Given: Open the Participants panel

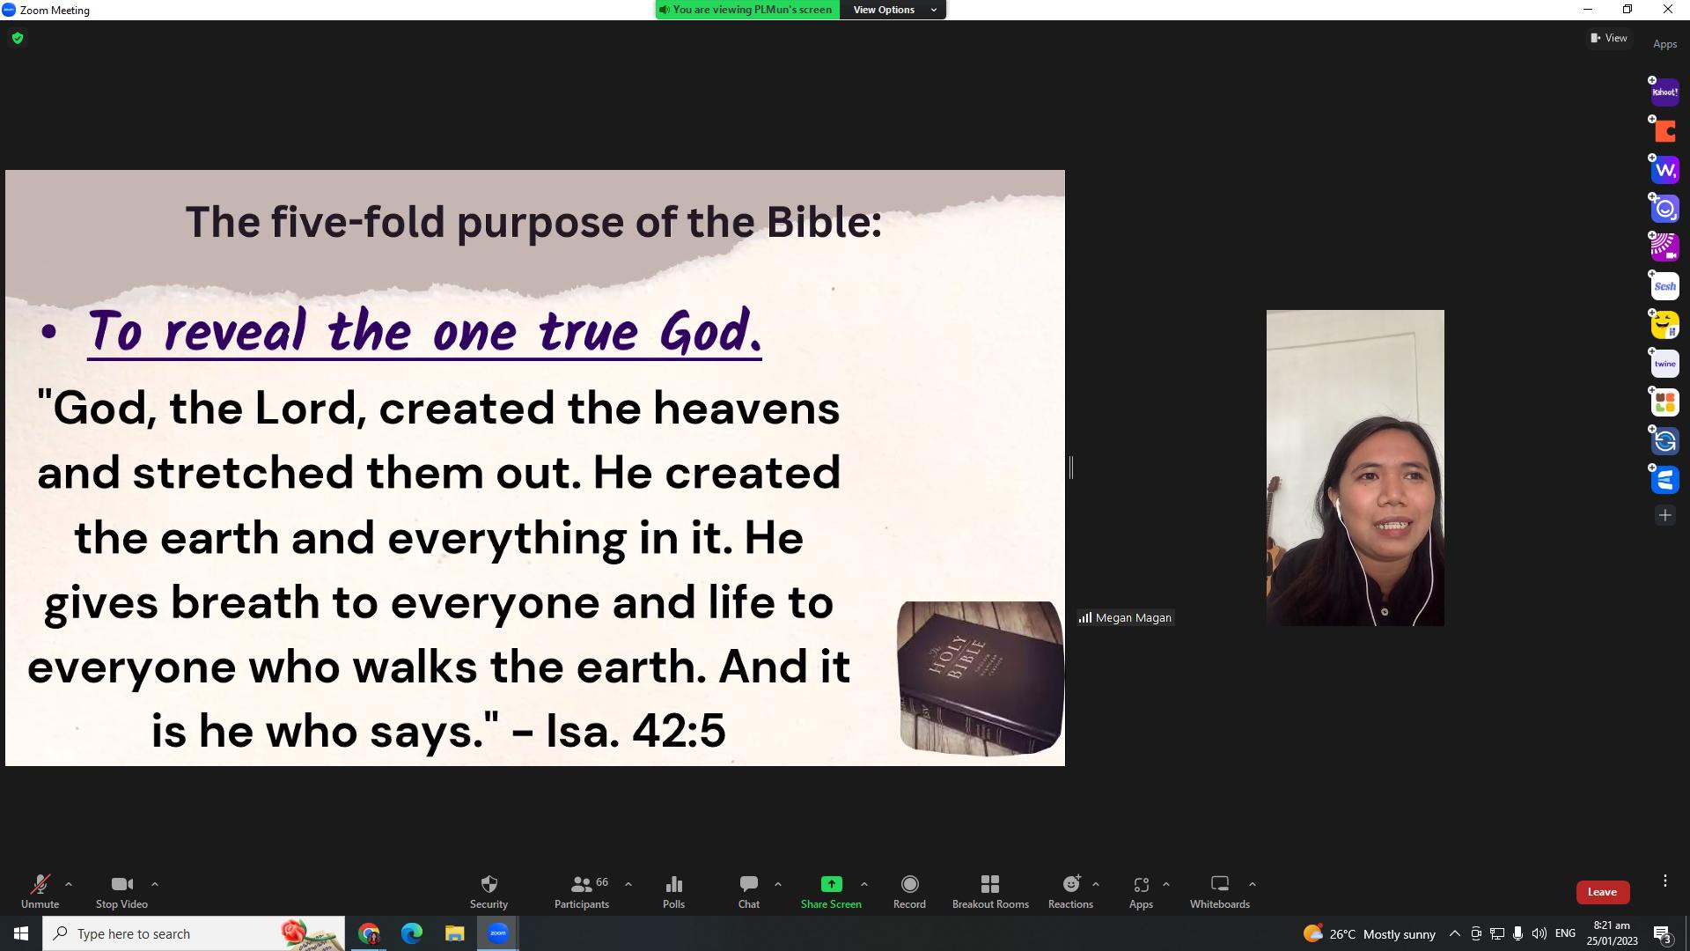Looking at the screenshot, I should pos(582,891).
